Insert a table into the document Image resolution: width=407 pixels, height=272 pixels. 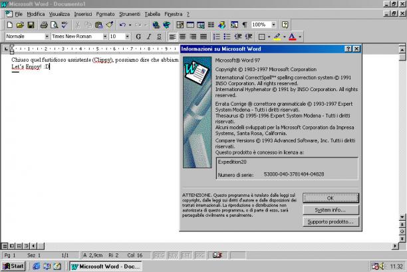tap(190, 25)
